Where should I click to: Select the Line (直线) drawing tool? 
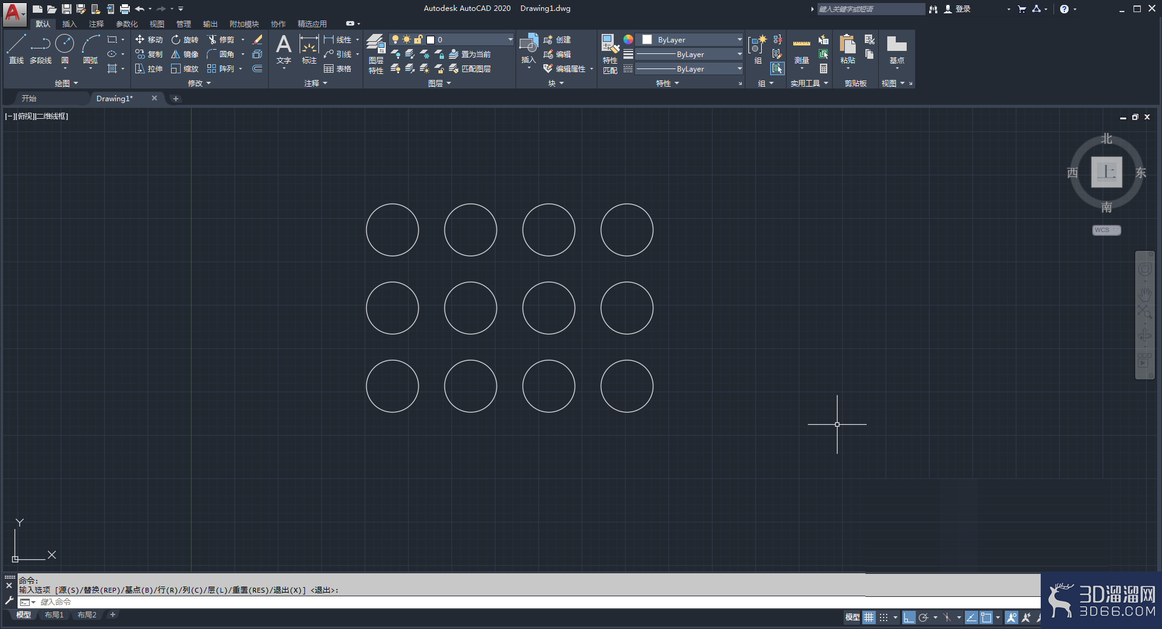[x=16, y=48]
